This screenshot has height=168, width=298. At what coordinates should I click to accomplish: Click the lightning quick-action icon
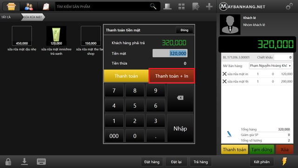tap(284, 161)
